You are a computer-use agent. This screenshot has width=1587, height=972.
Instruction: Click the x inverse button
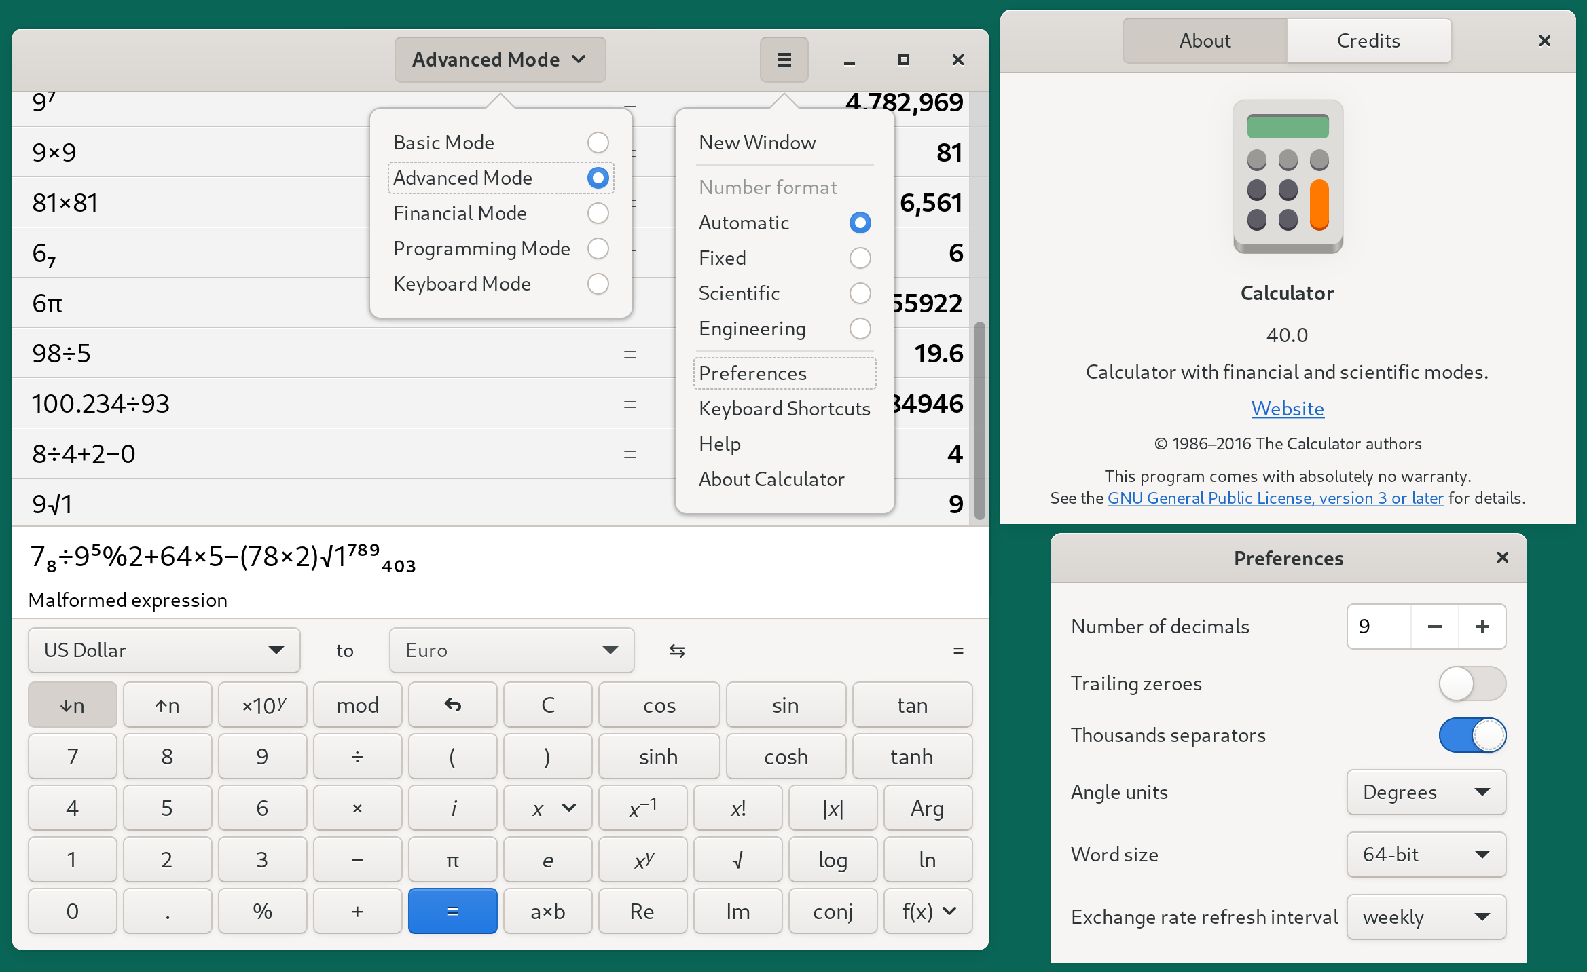tap(643, 808)
